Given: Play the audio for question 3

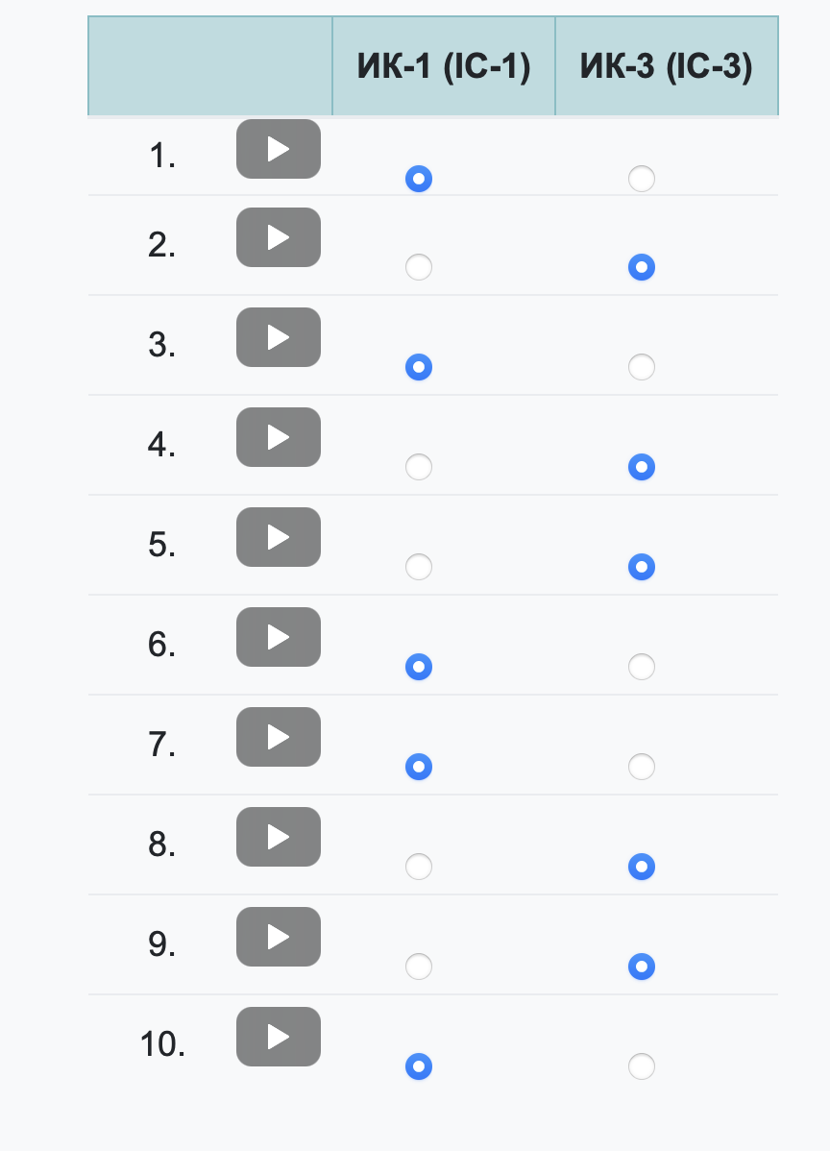Looking at the screenshot, I should 278,337.
